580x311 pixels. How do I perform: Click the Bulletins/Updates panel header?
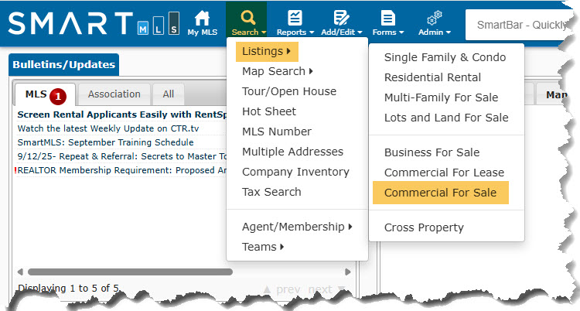point(63,64)
